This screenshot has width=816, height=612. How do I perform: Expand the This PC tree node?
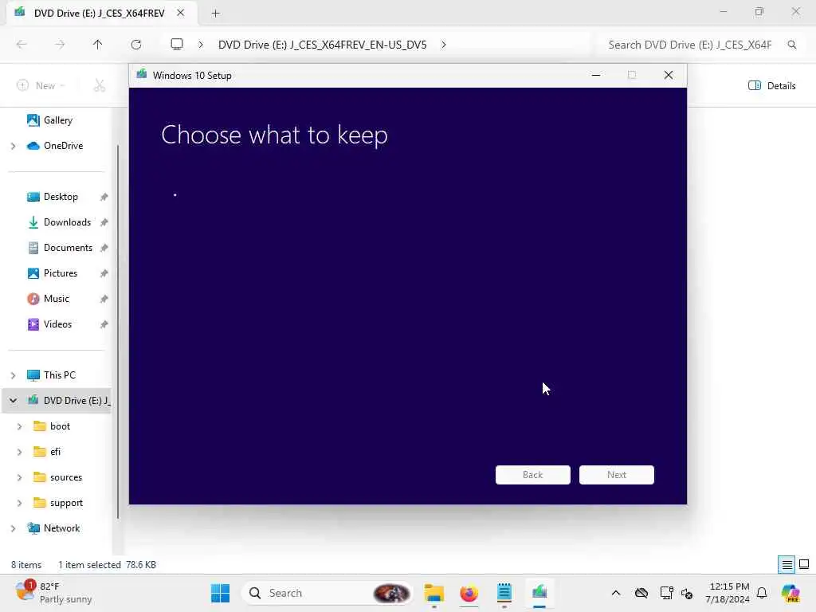(x=13, y=375)
